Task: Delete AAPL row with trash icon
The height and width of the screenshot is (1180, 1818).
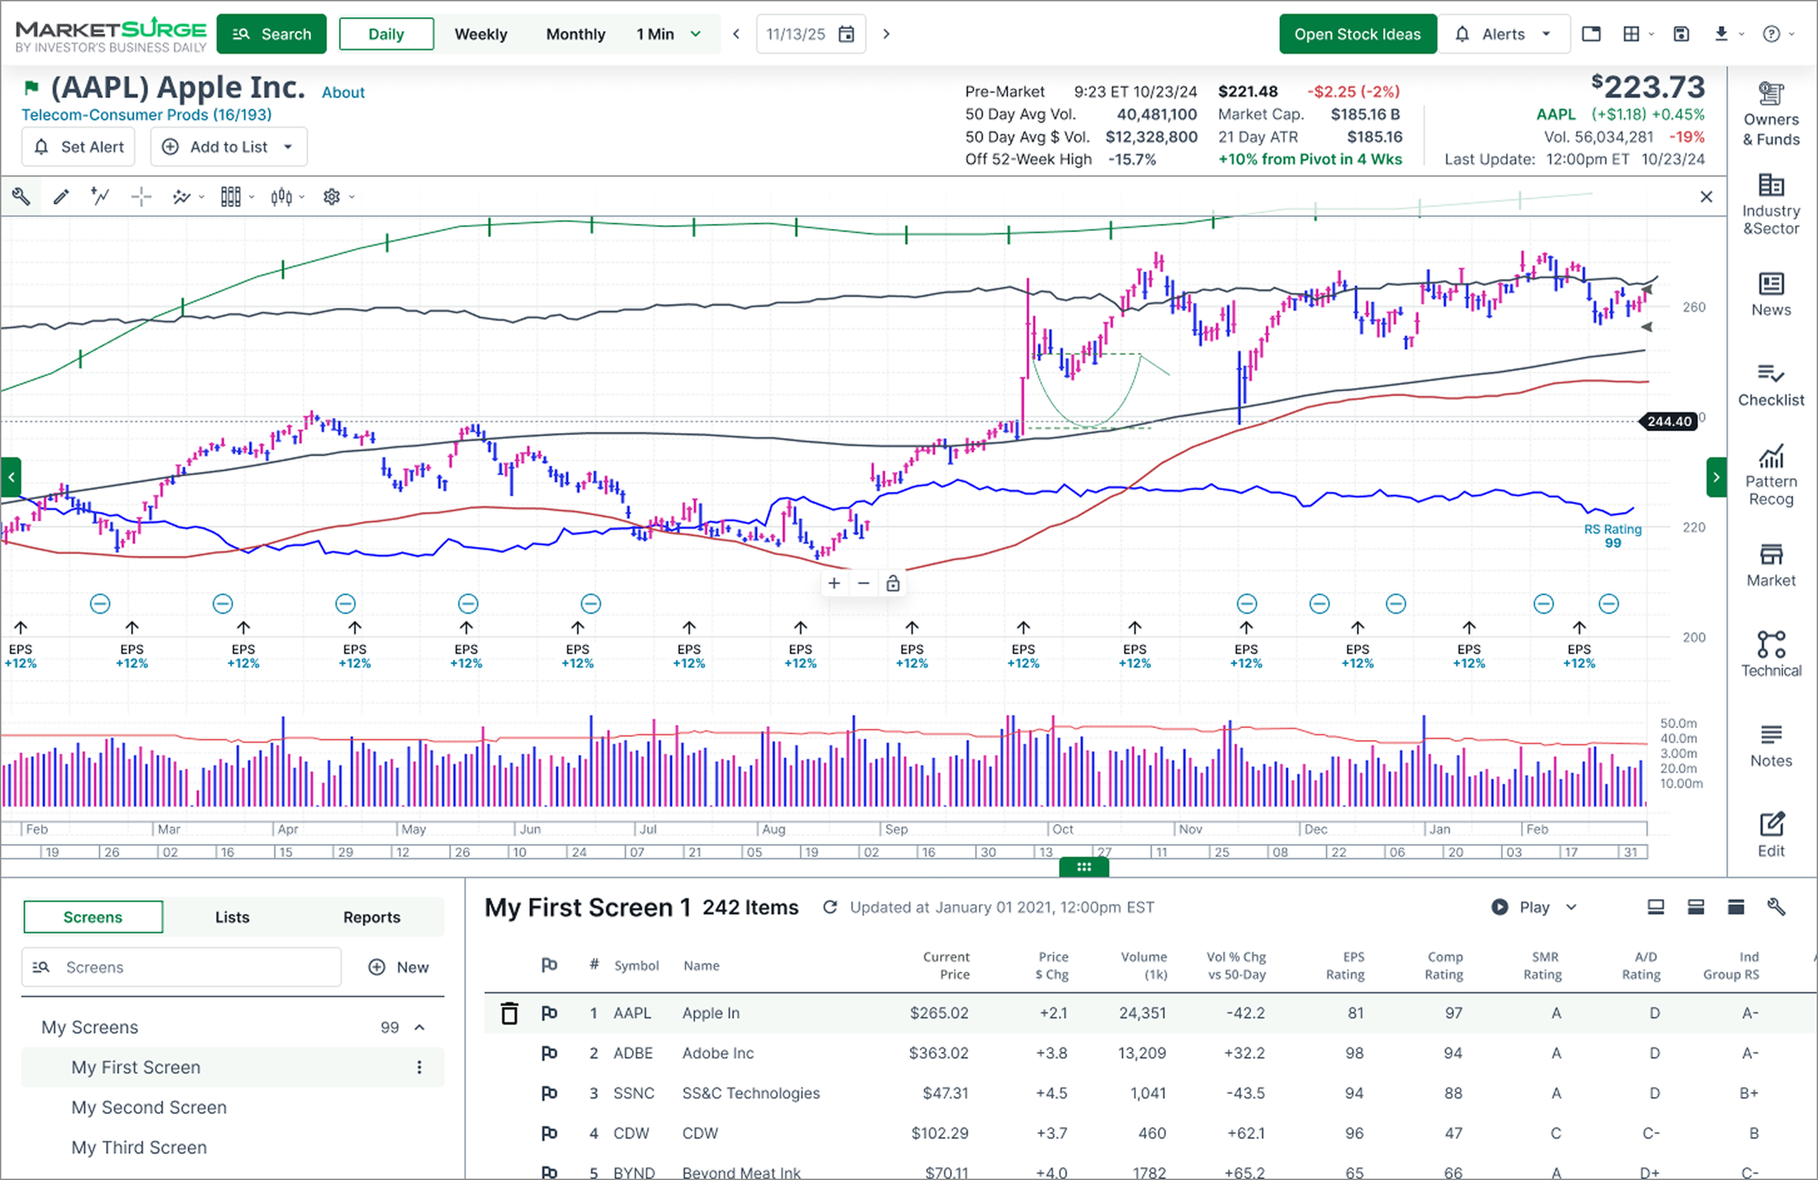Action: [510, 1013]
